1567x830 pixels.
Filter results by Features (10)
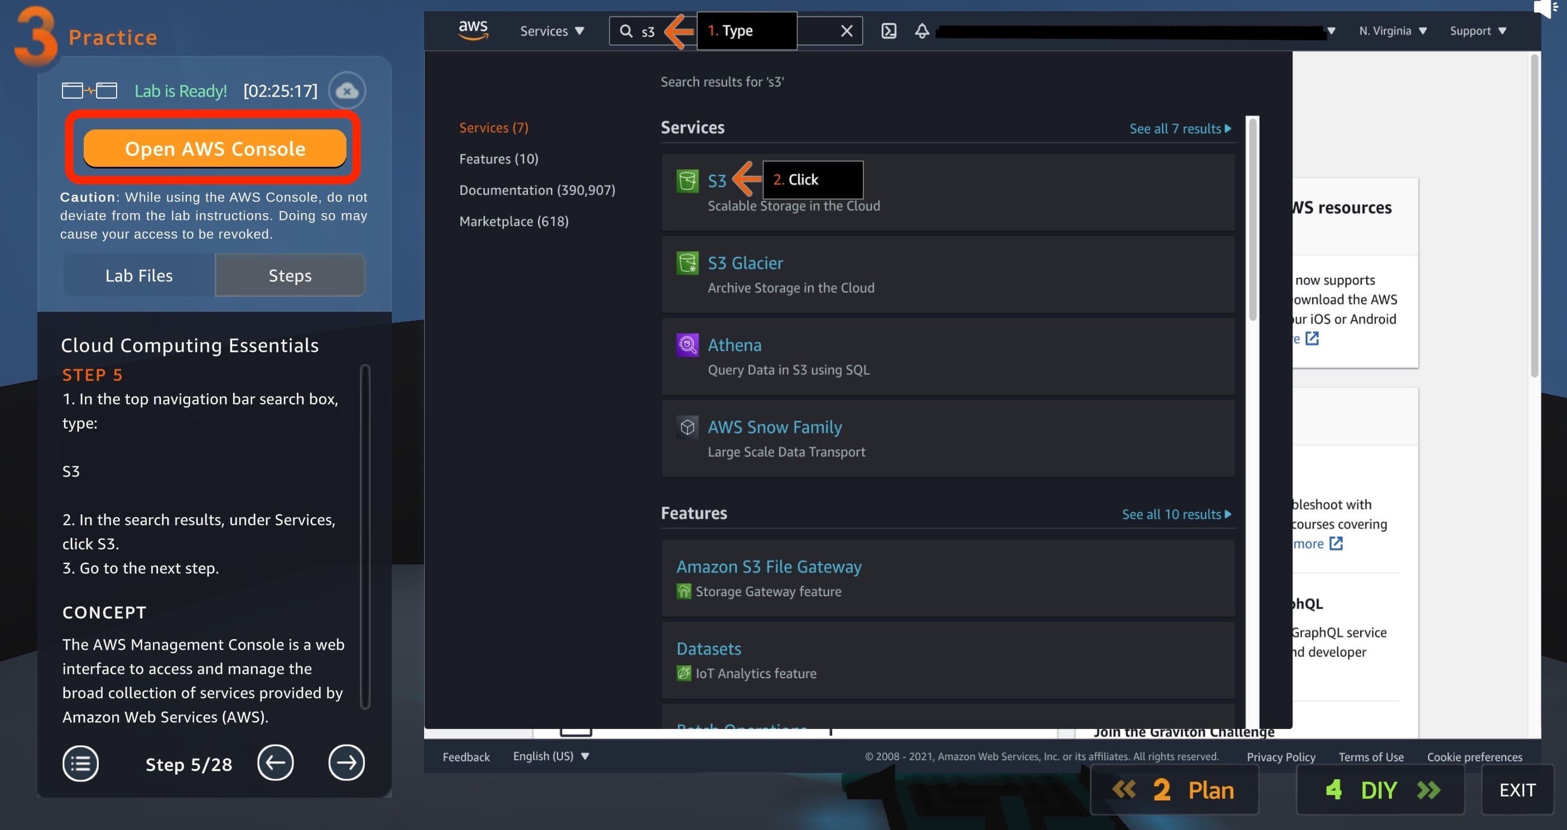pos(498,159)
